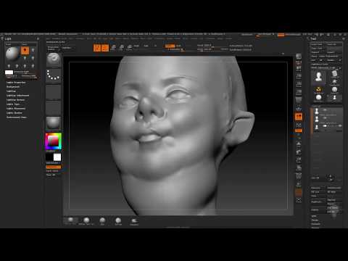Toggle the selected orange light bulb
This screenshot has height=261, width=348.
pyautogui.click(x=25, y=51)
